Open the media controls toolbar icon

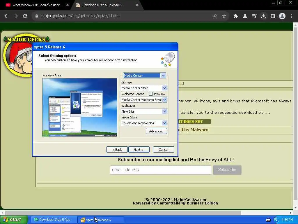[x=254, y=16]
